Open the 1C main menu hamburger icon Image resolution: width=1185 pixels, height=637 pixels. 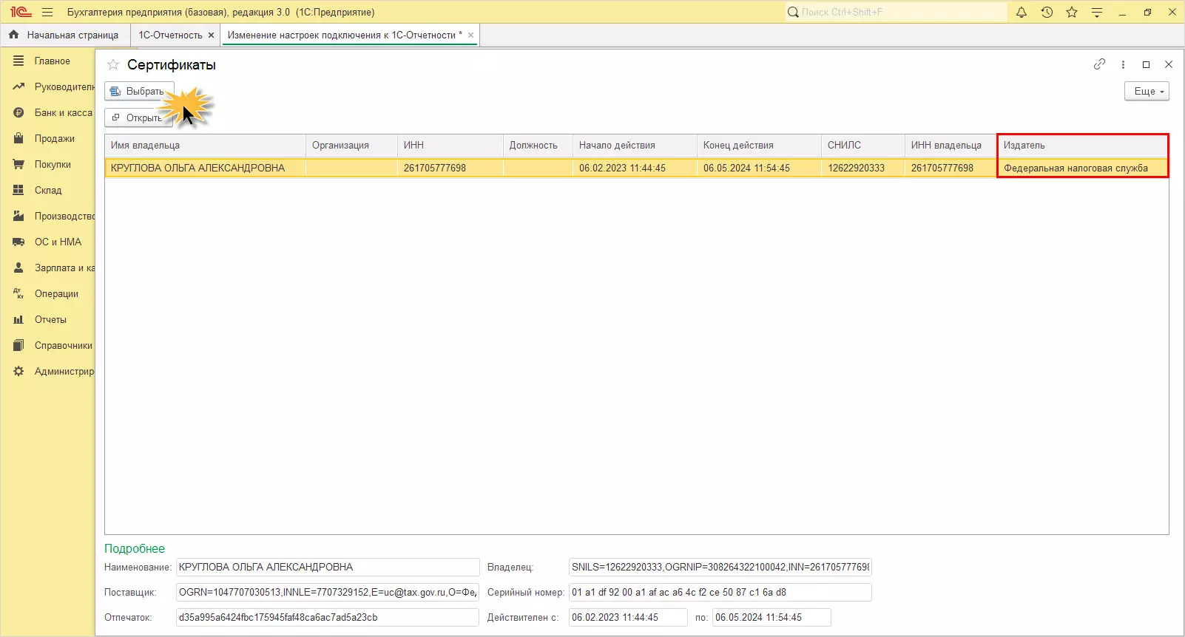click(x=47, y=12)
